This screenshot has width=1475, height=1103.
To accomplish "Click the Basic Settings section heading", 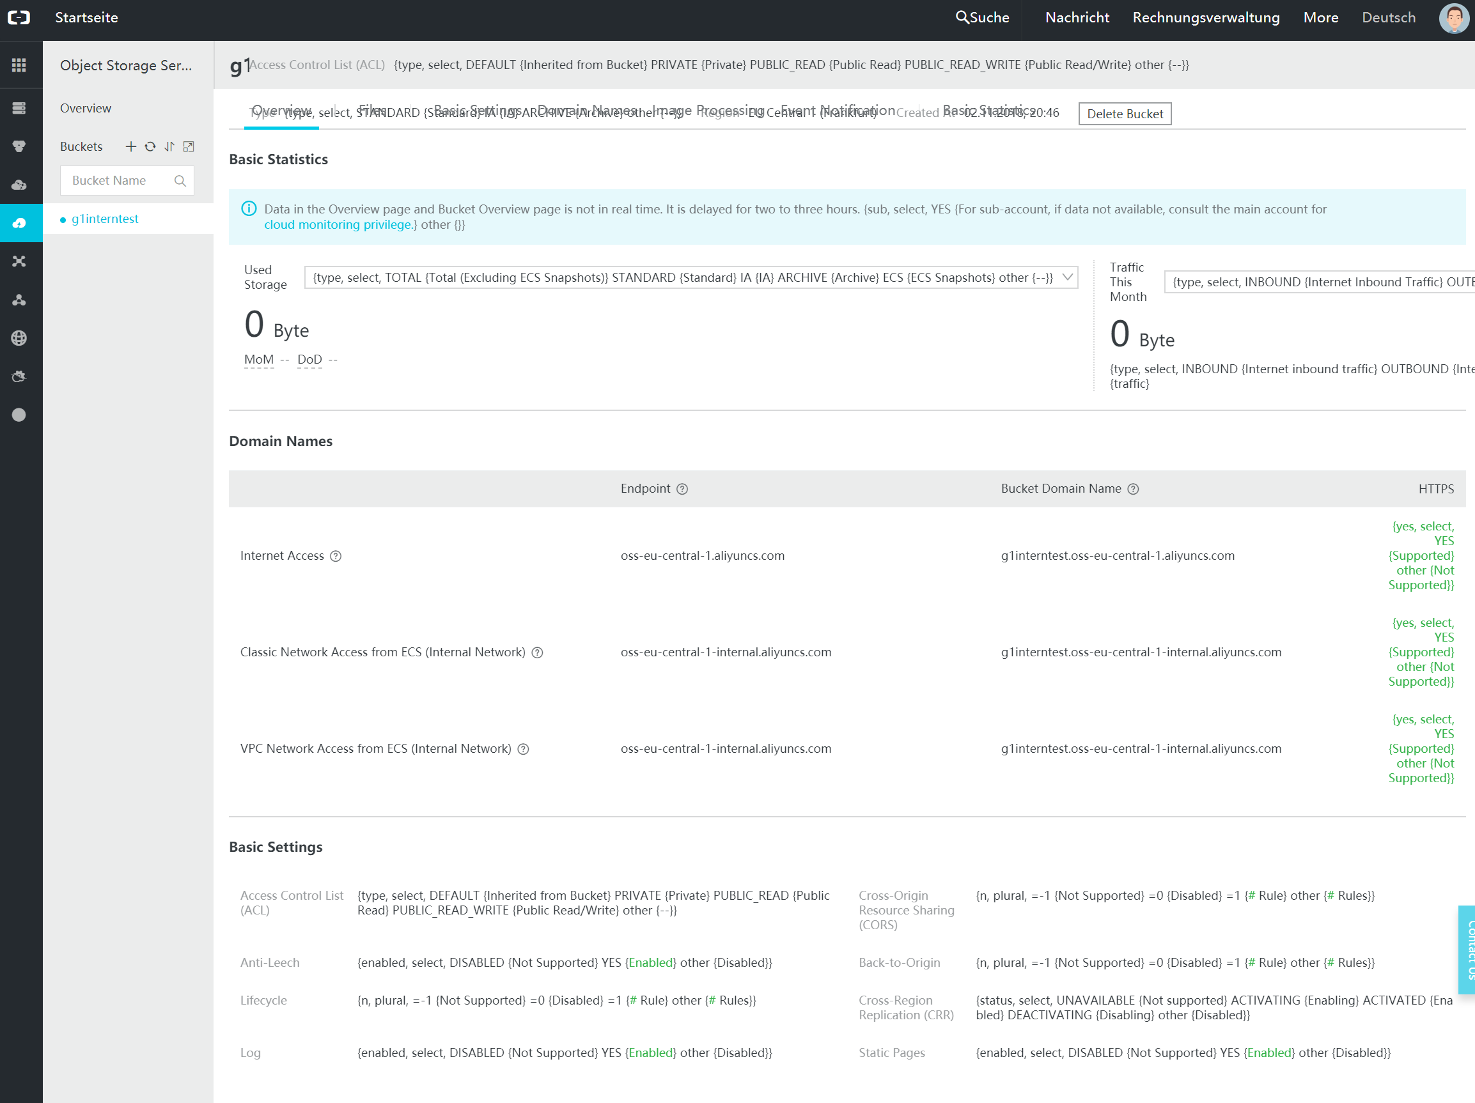I will pos(276,847).
